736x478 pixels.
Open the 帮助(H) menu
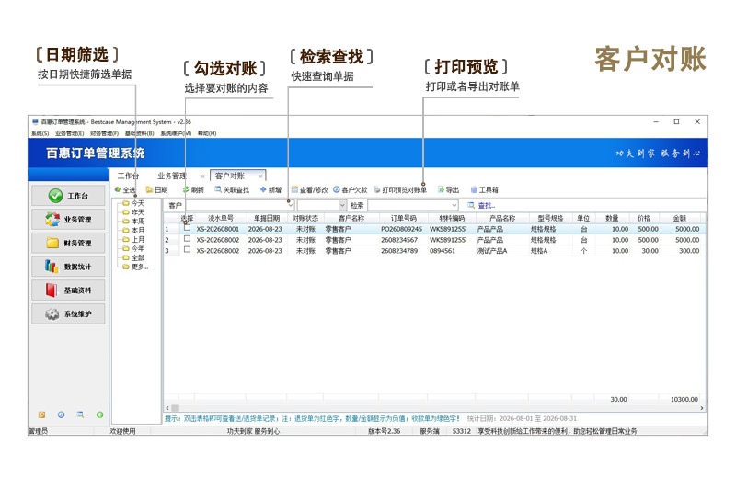[207, 133]
